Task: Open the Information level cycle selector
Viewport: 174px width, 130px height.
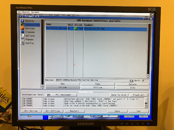Action: 62,95
